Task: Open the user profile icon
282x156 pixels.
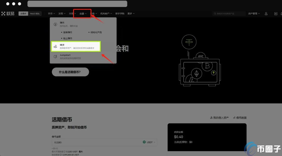Action: click(x=266, y=14)
